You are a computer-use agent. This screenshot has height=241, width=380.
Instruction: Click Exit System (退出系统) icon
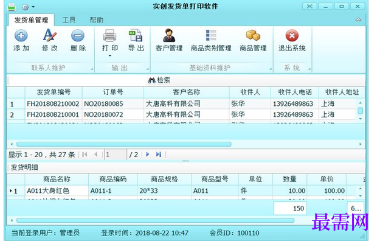pyautogui.click(x=292, y=36)
